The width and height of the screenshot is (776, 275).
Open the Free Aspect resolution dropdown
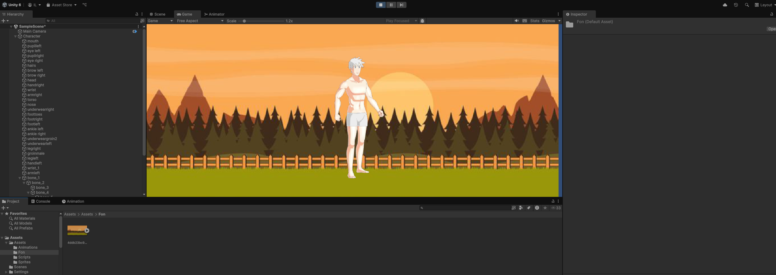coord(200,21)
